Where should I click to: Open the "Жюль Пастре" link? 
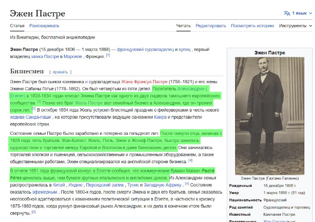click(x=89, y=103)
